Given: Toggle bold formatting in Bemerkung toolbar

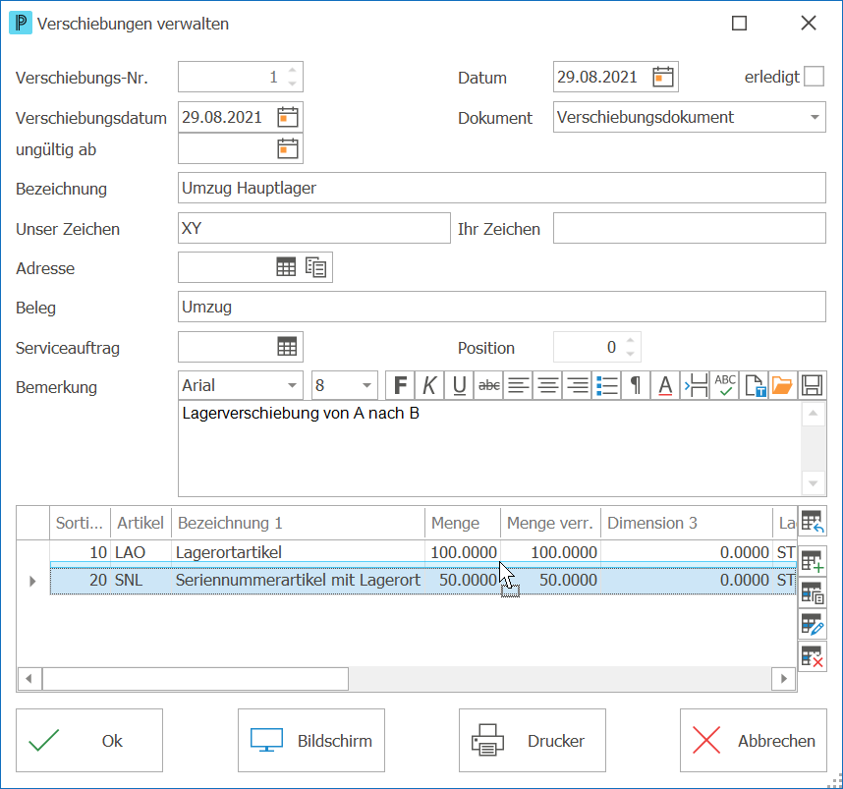Looking at the screenshot, I should [401, 385].
